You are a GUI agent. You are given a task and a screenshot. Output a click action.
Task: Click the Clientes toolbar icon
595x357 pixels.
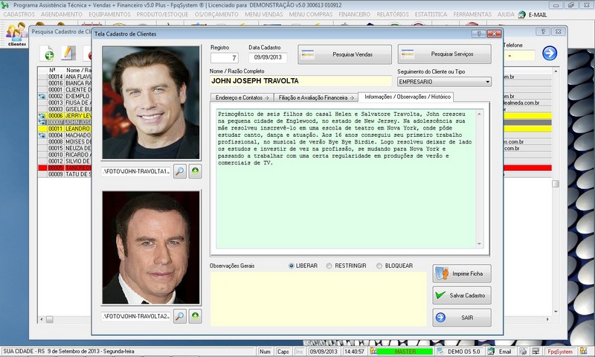(x=16, y=34)
